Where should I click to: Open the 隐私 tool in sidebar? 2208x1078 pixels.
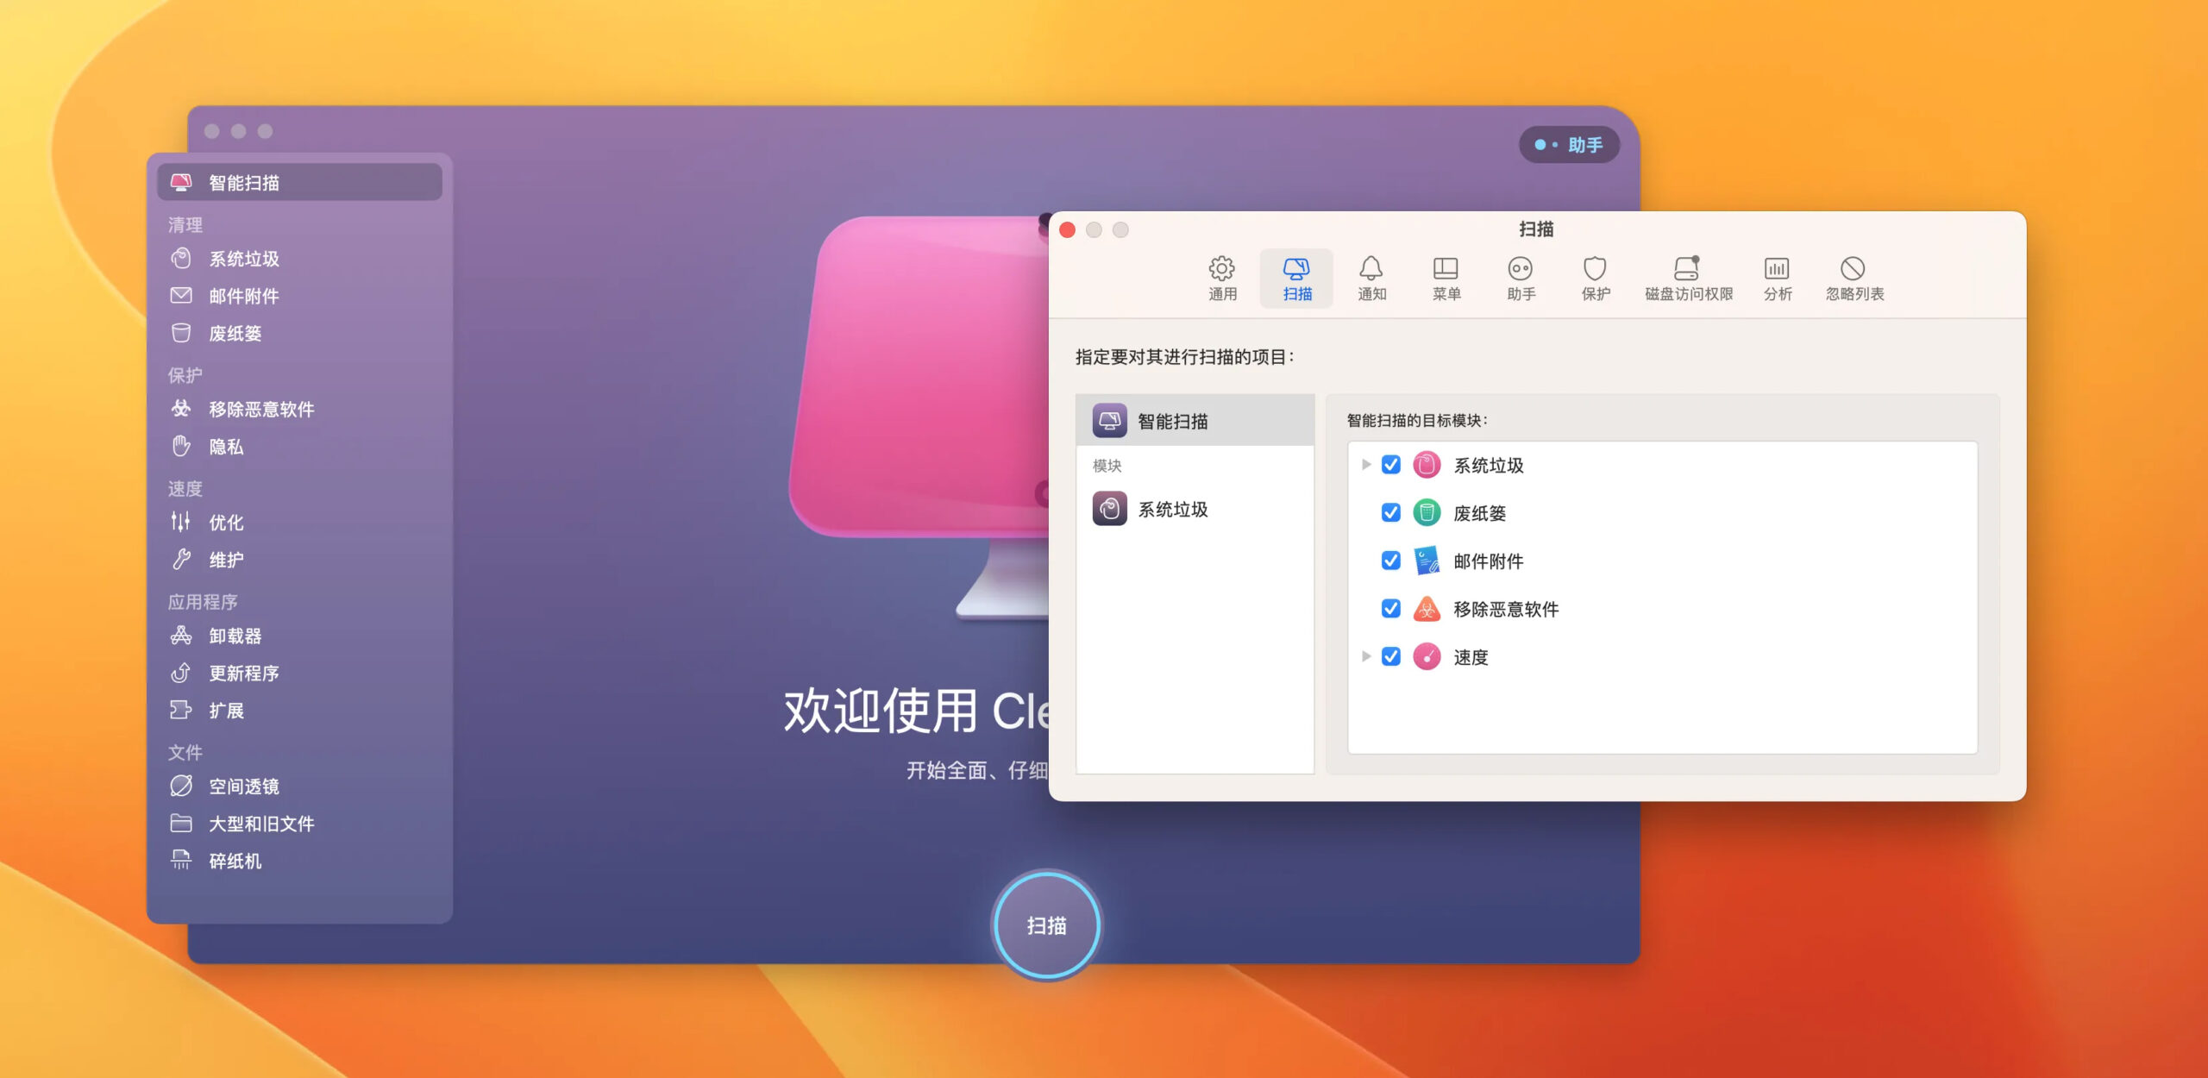click(226, 447)
